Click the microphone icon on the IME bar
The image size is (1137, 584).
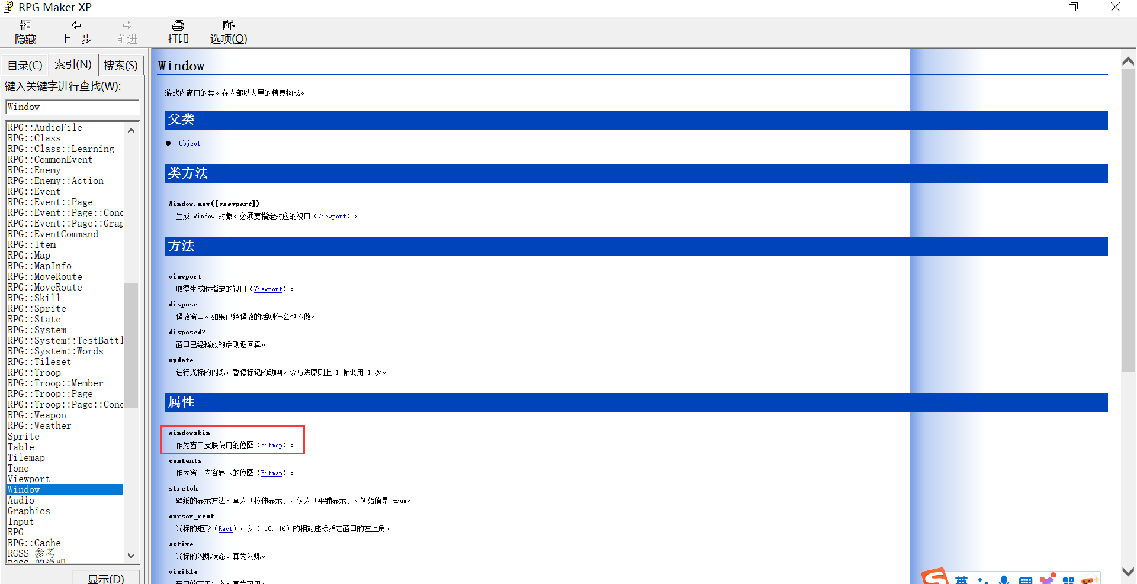(1004, 579)
